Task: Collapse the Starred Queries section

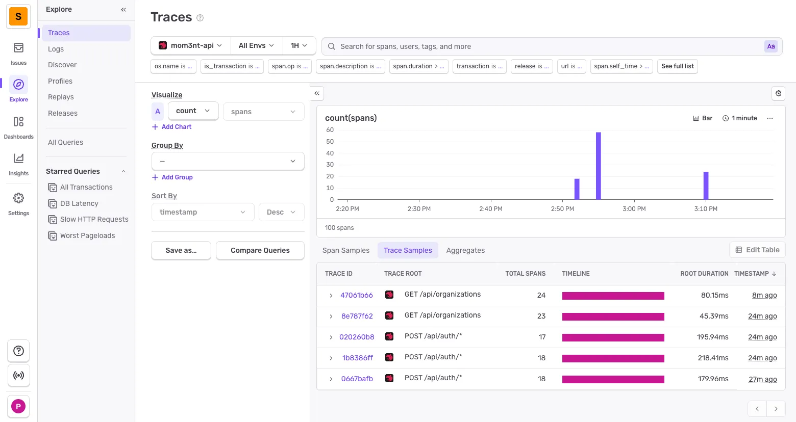Action: 123,172
